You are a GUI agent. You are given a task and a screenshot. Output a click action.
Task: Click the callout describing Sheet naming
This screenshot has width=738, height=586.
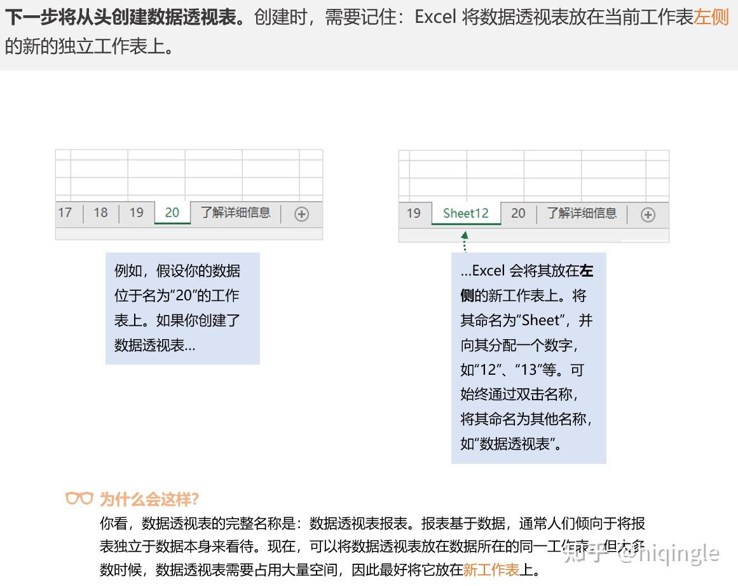pos(529,358)
